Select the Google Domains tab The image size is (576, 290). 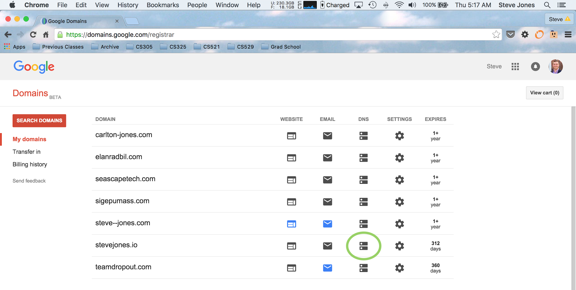79,21
